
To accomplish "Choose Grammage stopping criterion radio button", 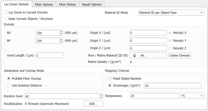I will coord(110,85).
